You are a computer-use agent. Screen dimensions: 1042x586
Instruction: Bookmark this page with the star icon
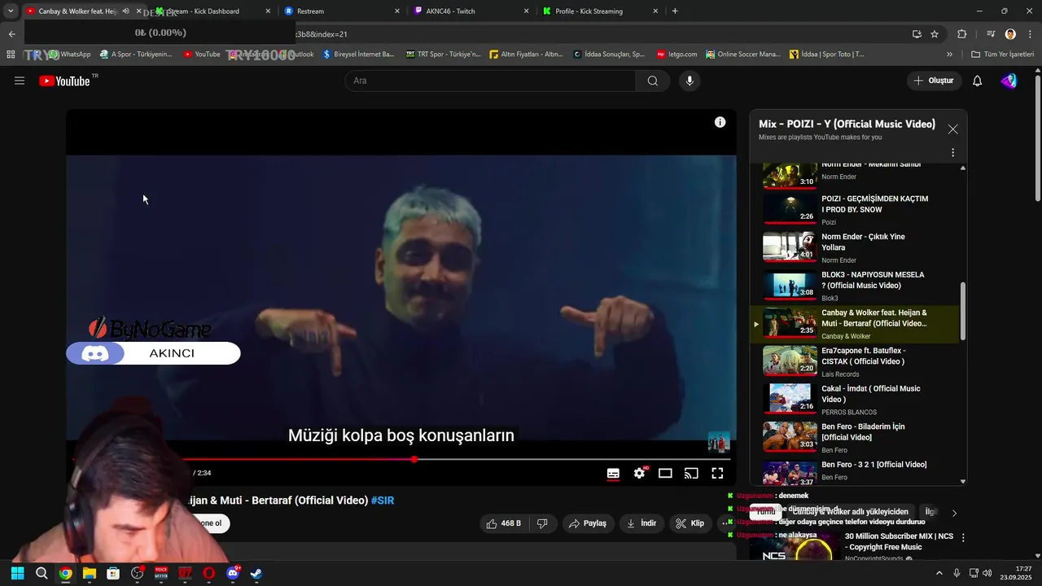click(x=935, y=34)
